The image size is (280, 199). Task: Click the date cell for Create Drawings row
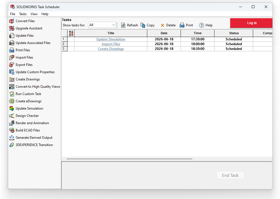(164, 49)
